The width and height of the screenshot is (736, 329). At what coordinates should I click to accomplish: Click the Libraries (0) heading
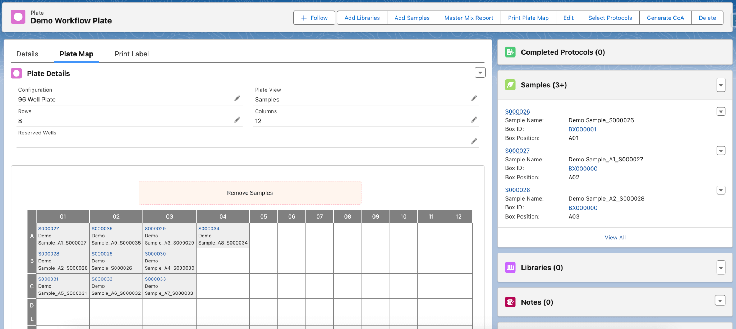click(542, 268)
